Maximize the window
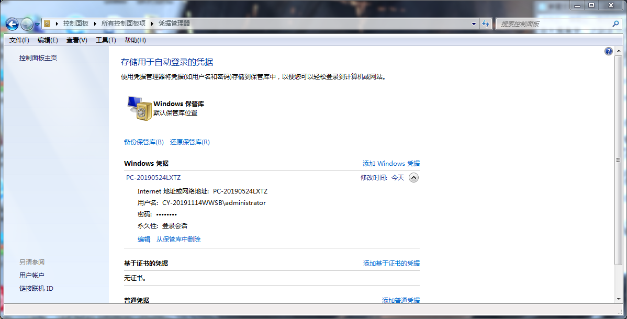 click(x=591, y=5)
